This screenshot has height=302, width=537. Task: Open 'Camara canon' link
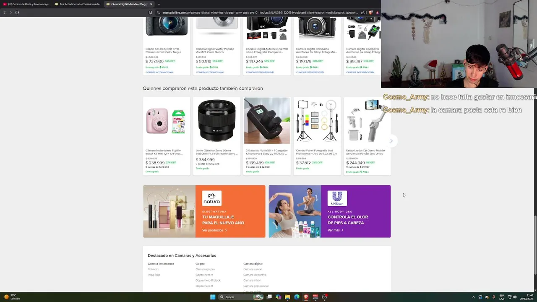pyautogui.click(x=253, y=269)
